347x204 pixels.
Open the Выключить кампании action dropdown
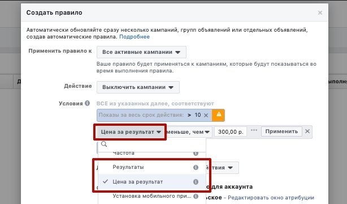tap(138, 87)
